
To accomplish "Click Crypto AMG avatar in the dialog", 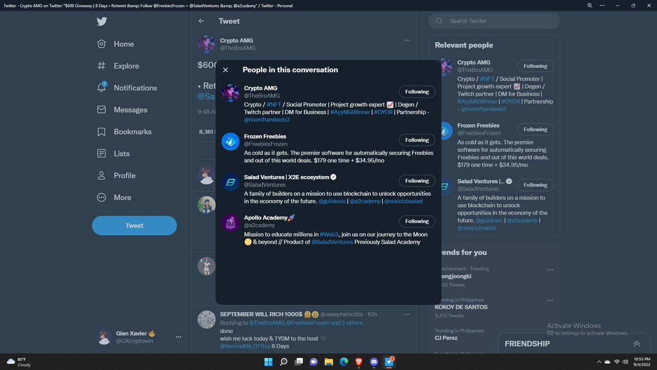I will [x=230, y=93].
